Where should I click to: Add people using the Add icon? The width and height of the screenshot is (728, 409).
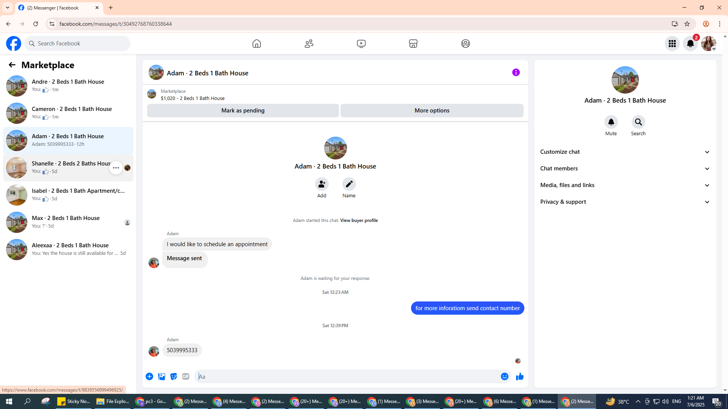pos(322,184)
